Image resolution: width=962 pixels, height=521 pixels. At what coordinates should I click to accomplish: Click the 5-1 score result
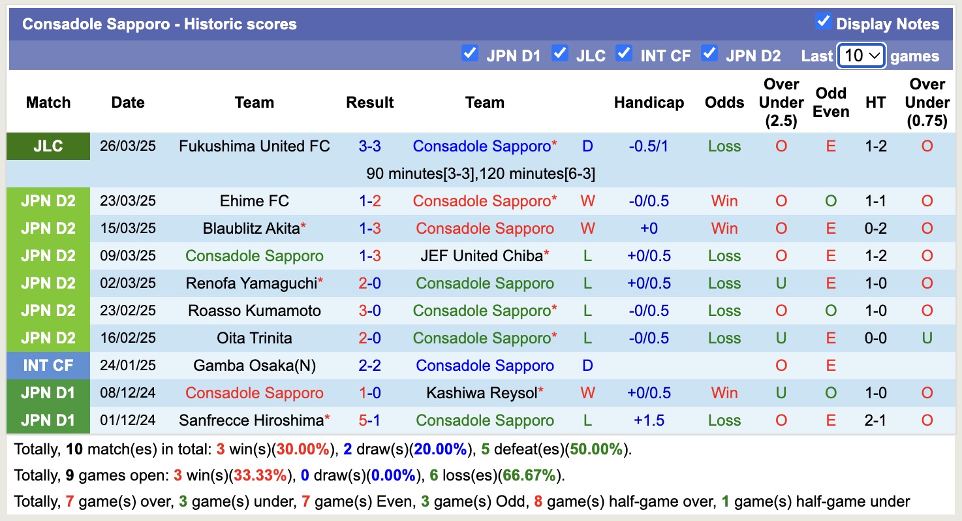click(x=369, y=420)
